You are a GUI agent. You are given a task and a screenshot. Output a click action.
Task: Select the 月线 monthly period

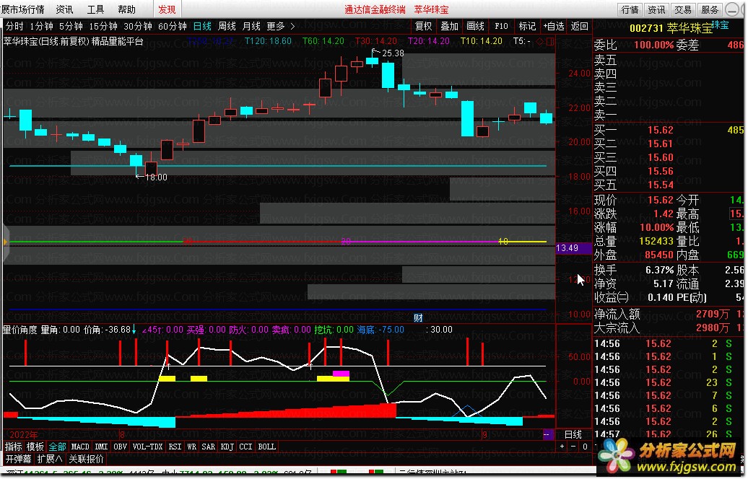click(251, 26)
